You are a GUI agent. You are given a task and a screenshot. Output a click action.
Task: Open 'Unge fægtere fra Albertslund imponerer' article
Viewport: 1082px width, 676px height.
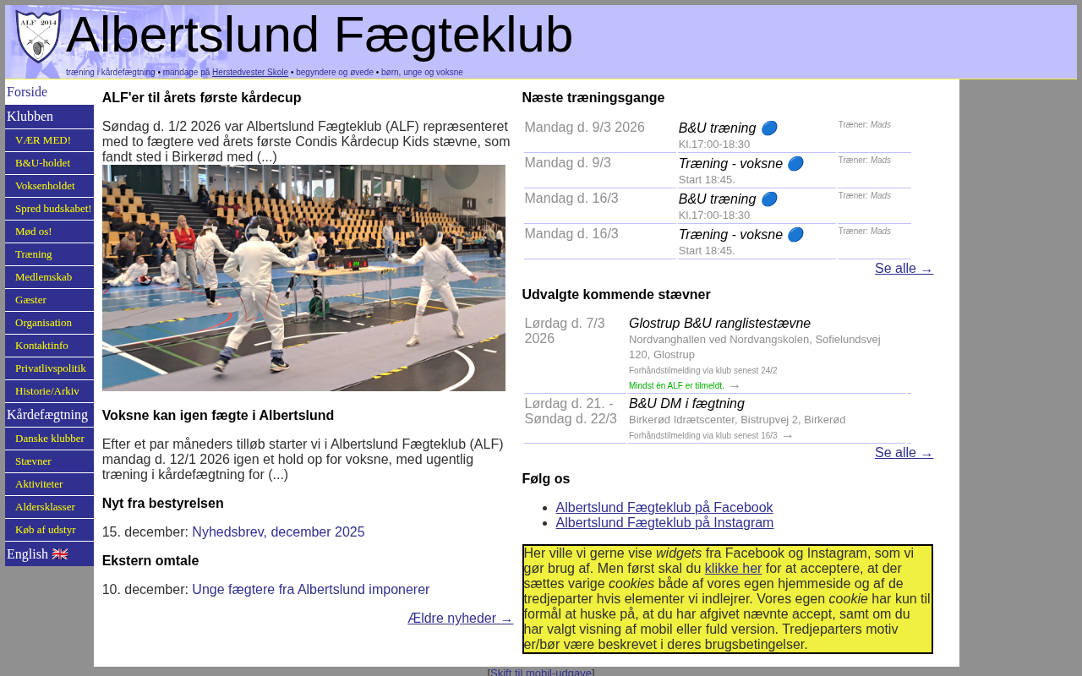(310, 590)
